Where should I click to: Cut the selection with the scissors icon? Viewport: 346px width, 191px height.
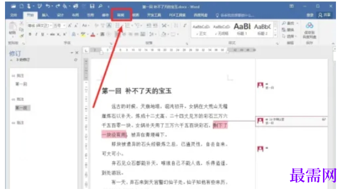[22, 23]
